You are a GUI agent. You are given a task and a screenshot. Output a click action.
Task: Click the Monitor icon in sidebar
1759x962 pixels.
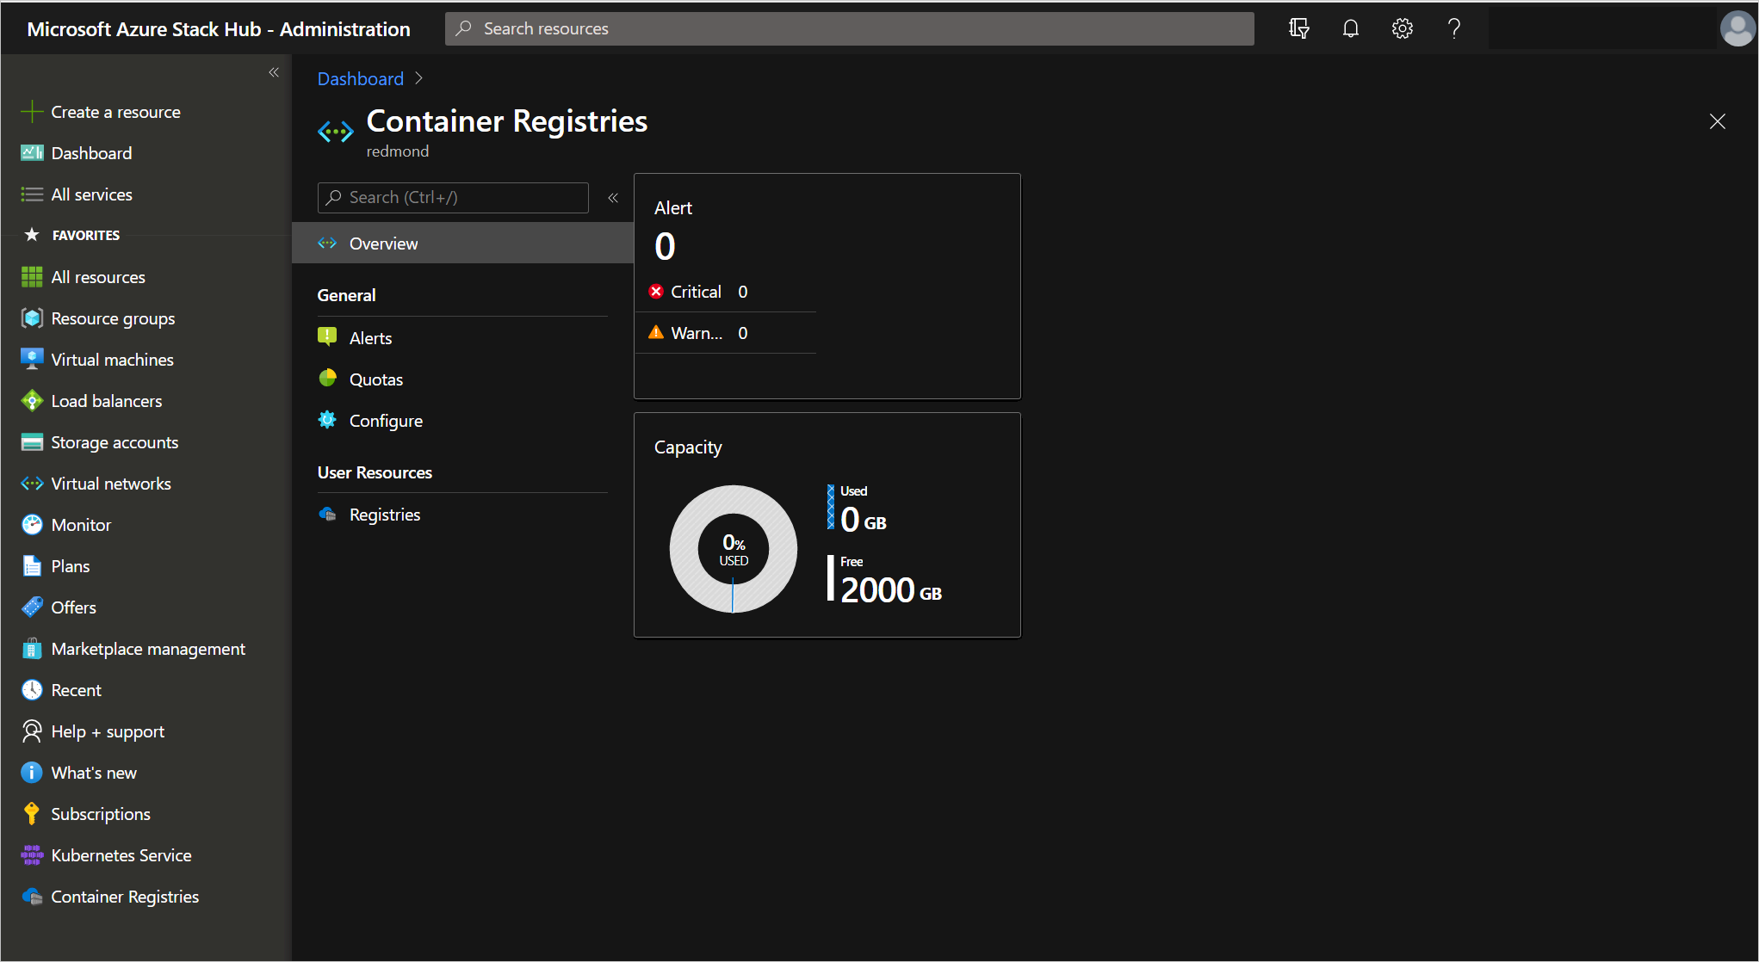pos(32,524)
